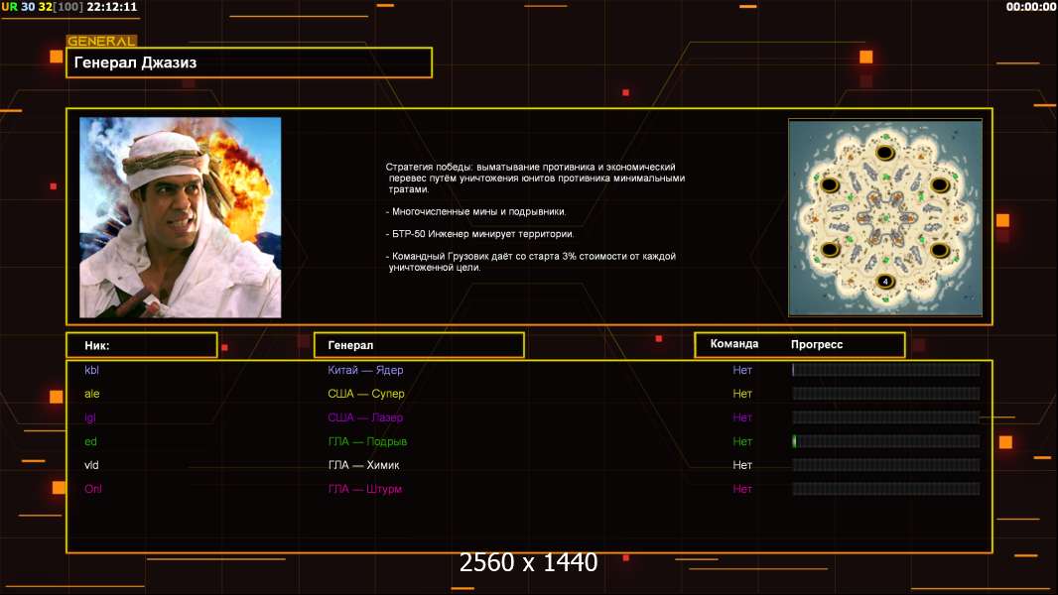Screen dimensions: 1058x595
Task: Click the team value "Нет" for player ale
Action: tap(742, 394)
